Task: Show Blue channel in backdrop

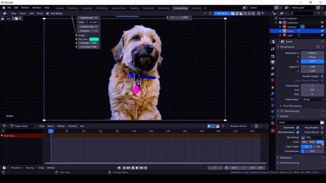Action: (253, 14)
